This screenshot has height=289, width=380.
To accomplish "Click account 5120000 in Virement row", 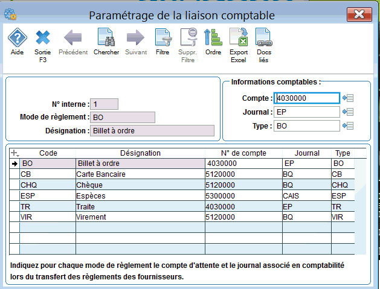I will (x=243, y=217).
